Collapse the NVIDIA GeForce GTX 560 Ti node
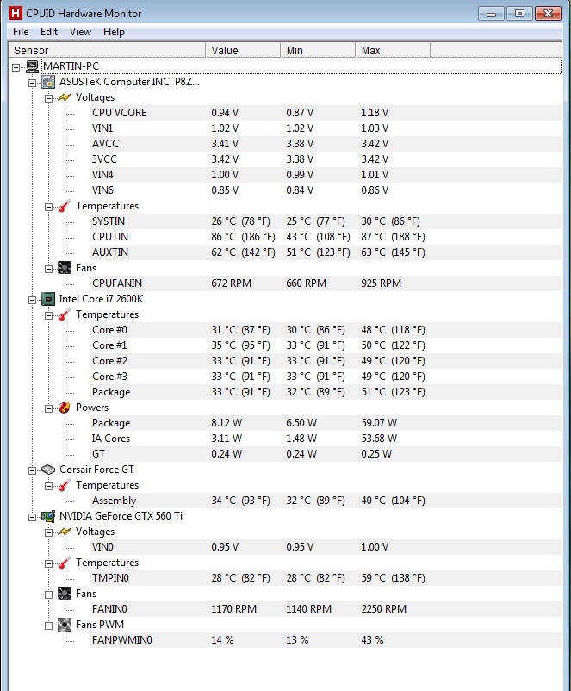 (x=32, y=517)
